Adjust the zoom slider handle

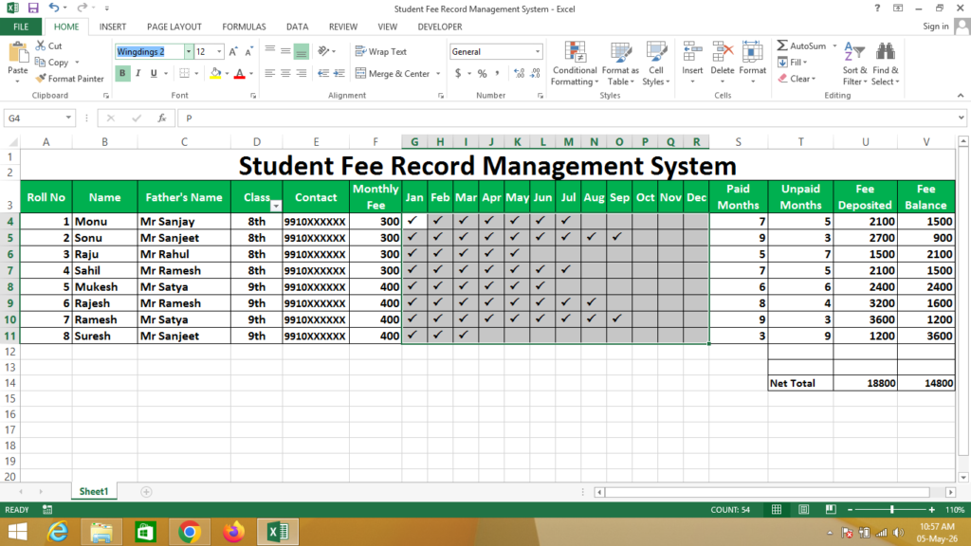(x=891, y=509)
